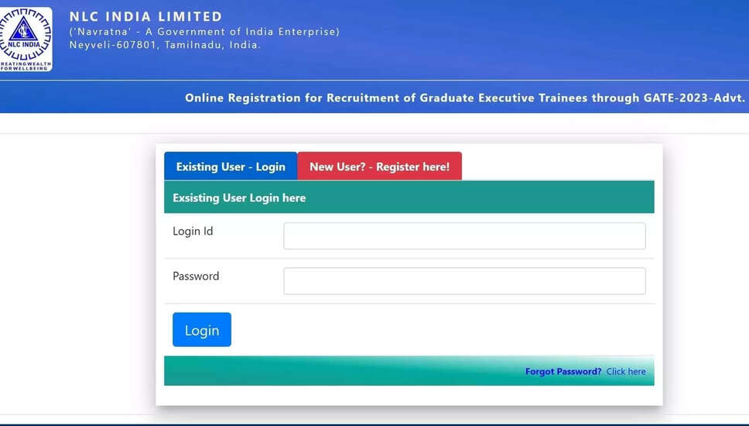This screenshot has height=426, width=749.
Task: Click the blank area right of the Login button
Action: pyautogui.click(x=441, y=330)
